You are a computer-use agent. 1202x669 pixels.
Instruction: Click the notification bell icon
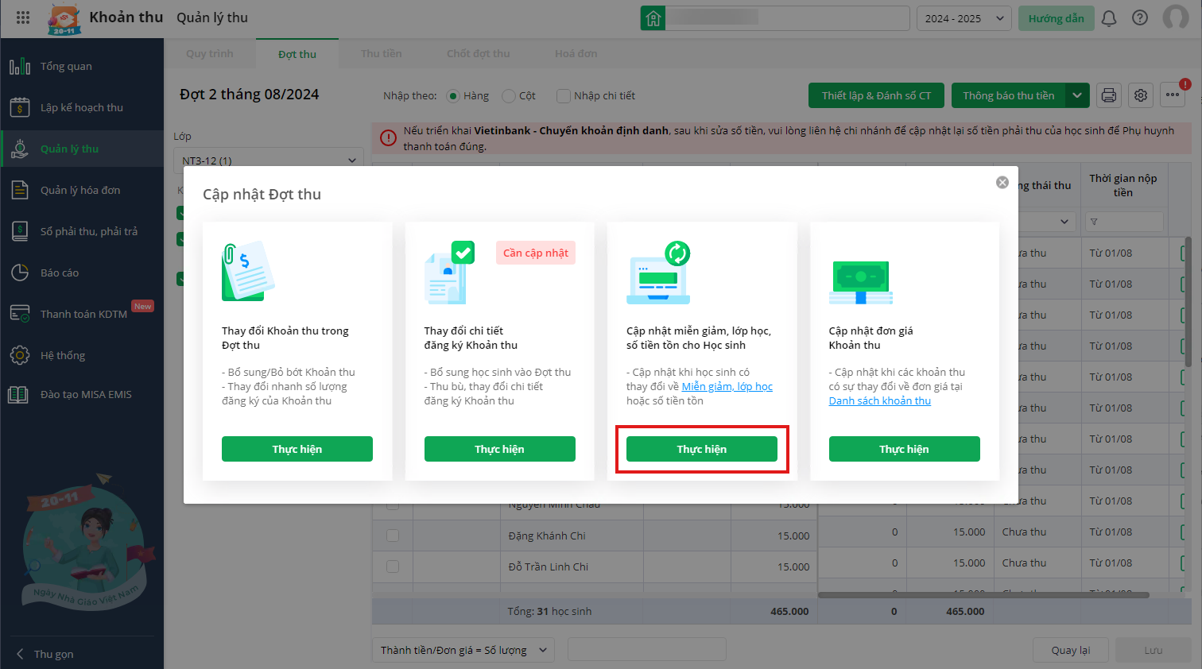pyautogui.click(x=1109, y=18)
